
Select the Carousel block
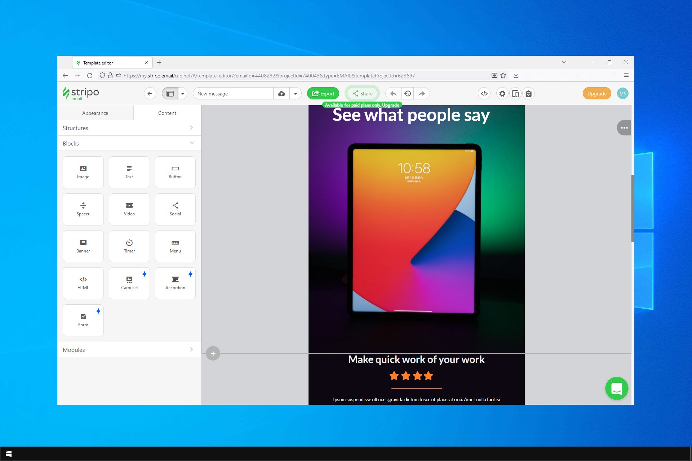pos(129,283)
